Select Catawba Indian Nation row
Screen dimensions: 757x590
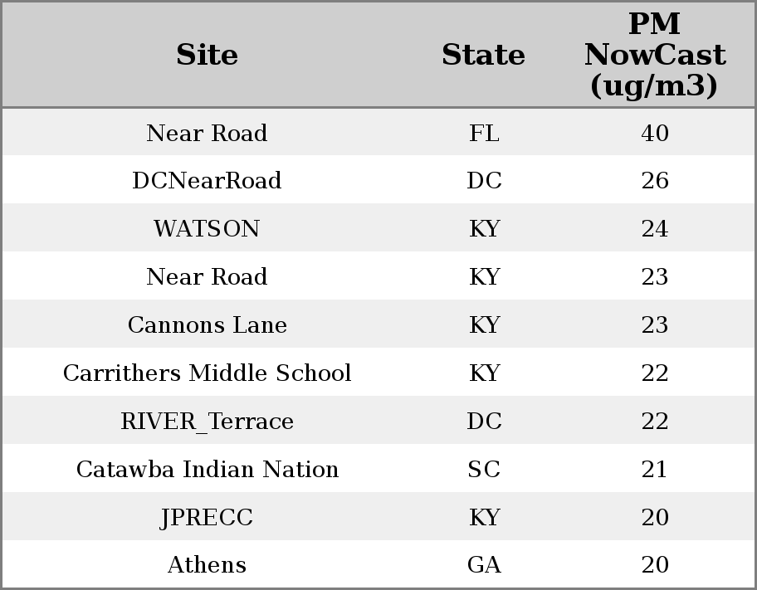[x=378, y=468]
